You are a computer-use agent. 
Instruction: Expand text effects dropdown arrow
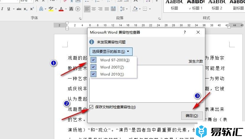point(45,9)
